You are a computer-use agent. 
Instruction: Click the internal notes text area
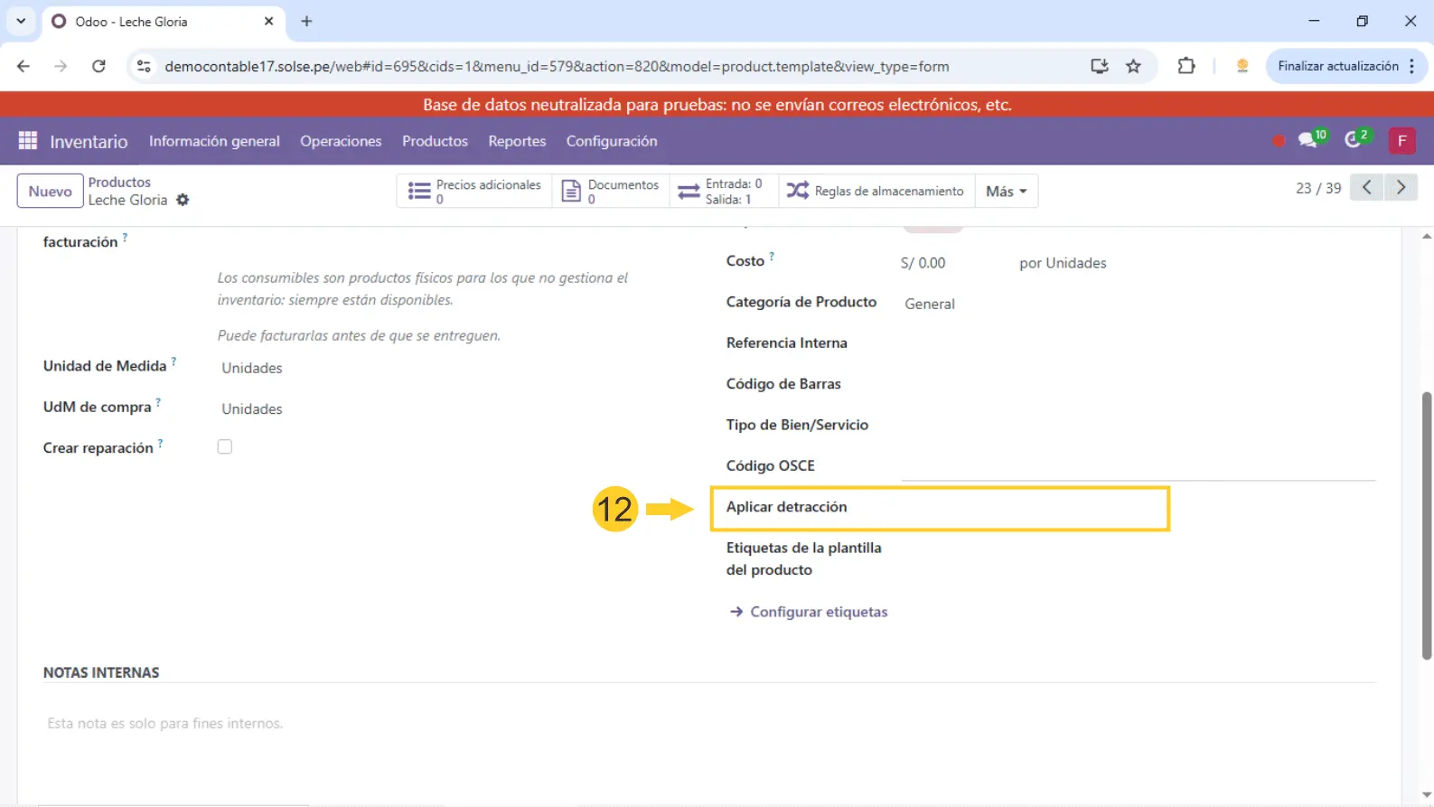point(709,723)
